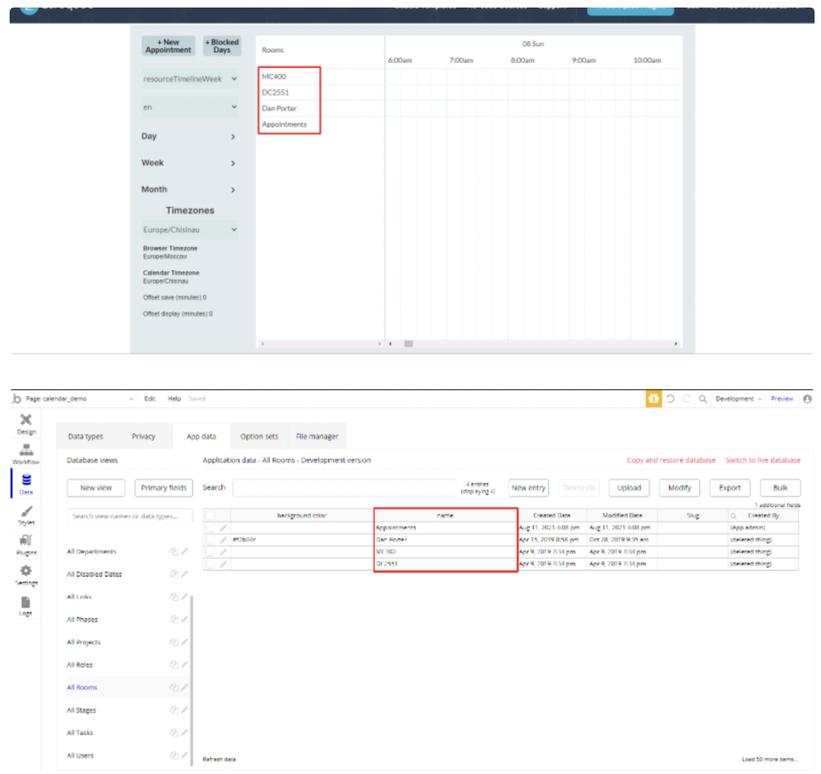This screenshot has width=821, height=774.
Task: Open the Europe/Chisinau timezone dropdown
Action: point(190,230)
